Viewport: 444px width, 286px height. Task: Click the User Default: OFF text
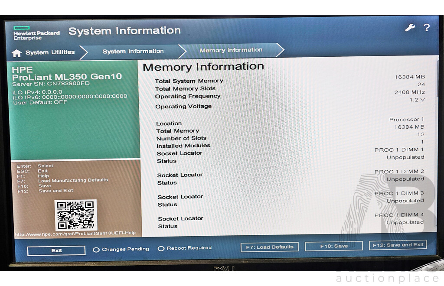40,102
